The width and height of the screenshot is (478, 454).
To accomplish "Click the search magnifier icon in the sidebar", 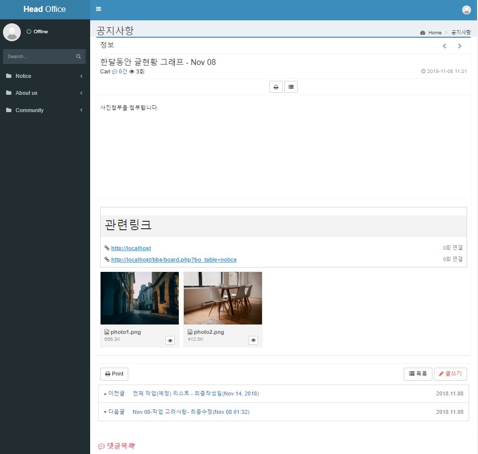I will pos(78,57).
